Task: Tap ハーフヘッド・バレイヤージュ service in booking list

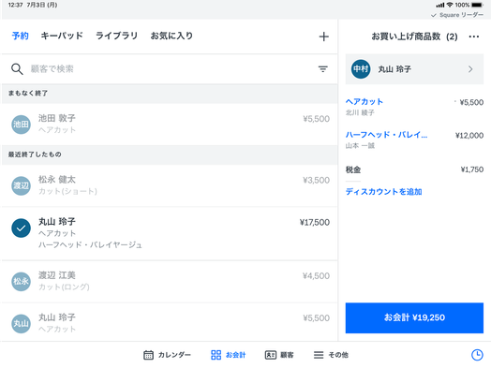Action: [x=90, y=244]
